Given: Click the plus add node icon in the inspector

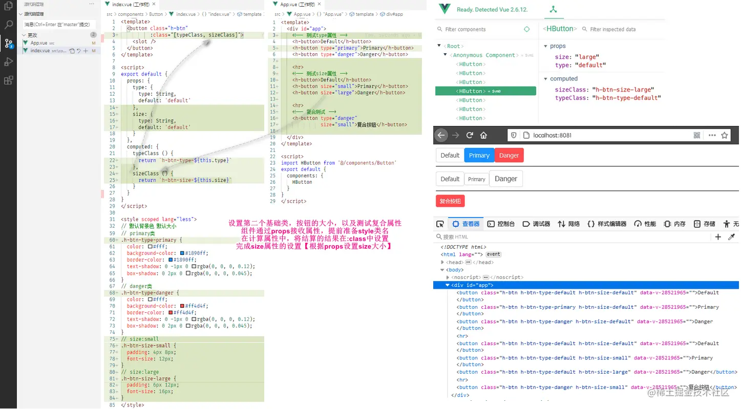Looking at the screenshot, I should (x=718, y=237).
